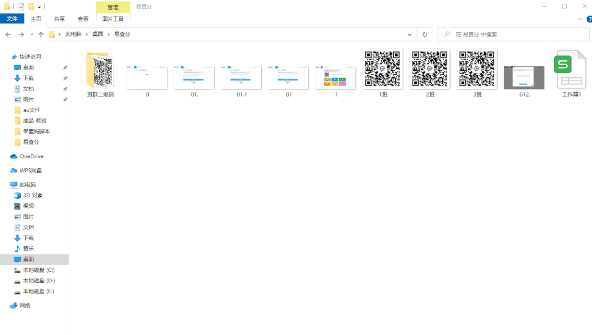
Task: Select the 1班 QR code image
Action: [383, 73]
